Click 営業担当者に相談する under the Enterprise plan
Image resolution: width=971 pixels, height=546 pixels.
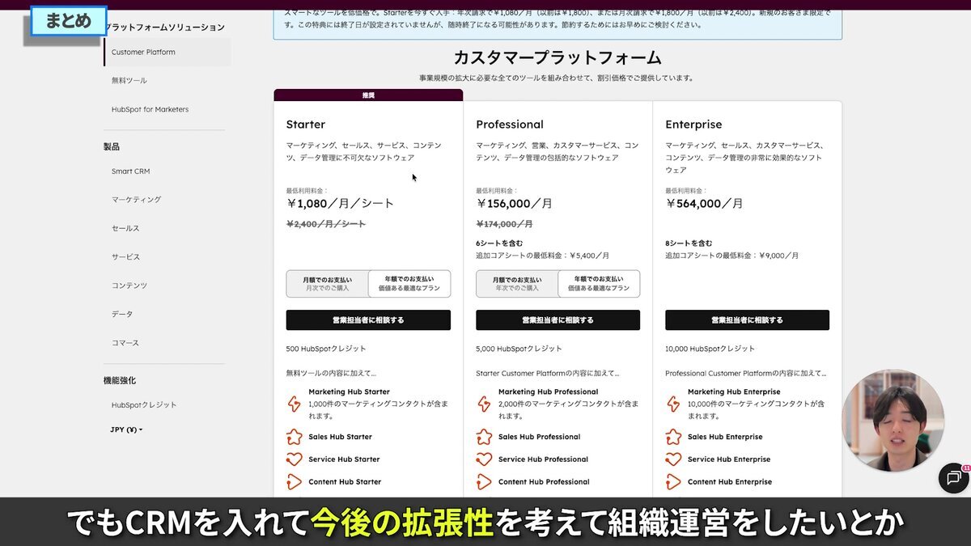click(x=748, y=320)
